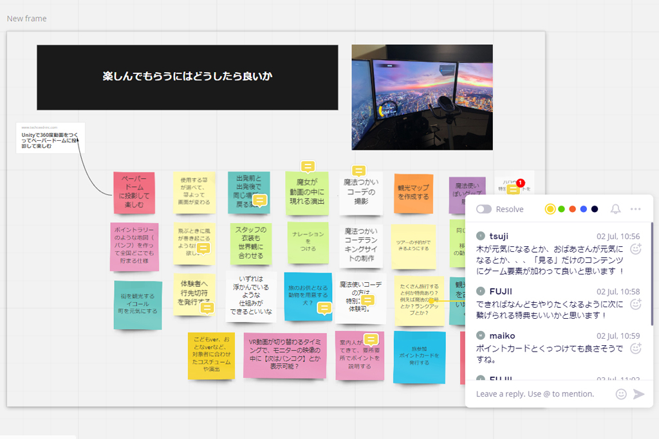Click the 'New frame' title label
This screenshot has height=439, width=659.
click(x=27, y=19)
